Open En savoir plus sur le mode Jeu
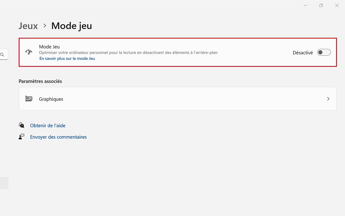This screenshot has height=216, width=345. click(x=67, y=58)
